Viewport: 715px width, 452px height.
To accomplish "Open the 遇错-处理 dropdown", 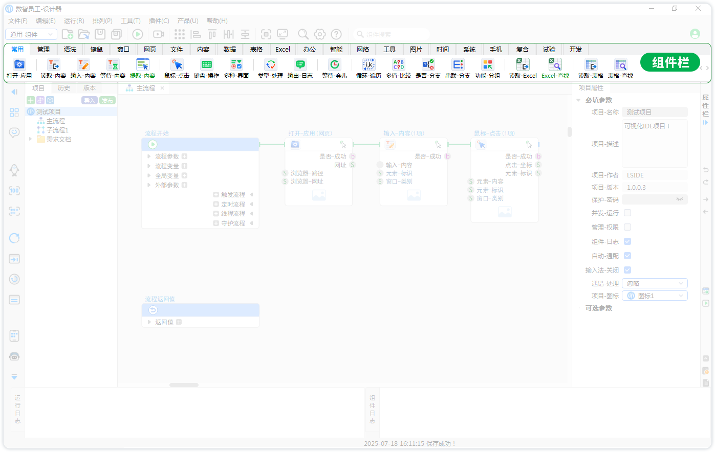I will (x=655, y=283).
